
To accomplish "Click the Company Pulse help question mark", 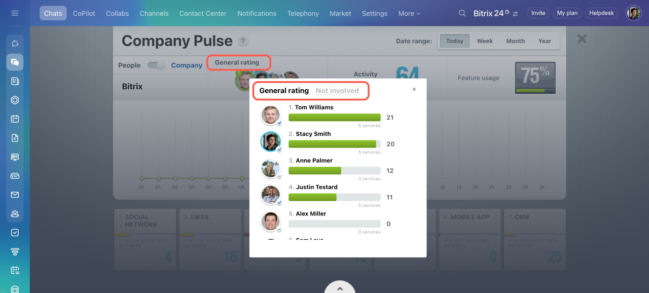I will [243, 42].
